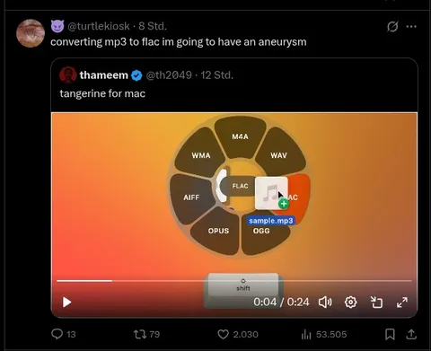Share the post via upload arrow icon

pos(411,334)
